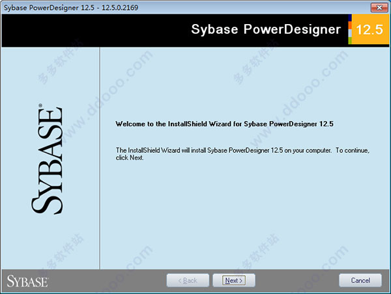The height and width of the screenshot is (294, 391).
Task: Click the Welcome to the InstallShield Wizard heading
Action: 224,124
